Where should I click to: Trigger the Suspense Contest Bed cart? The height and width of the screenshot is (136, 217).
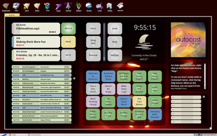point(139,114)
